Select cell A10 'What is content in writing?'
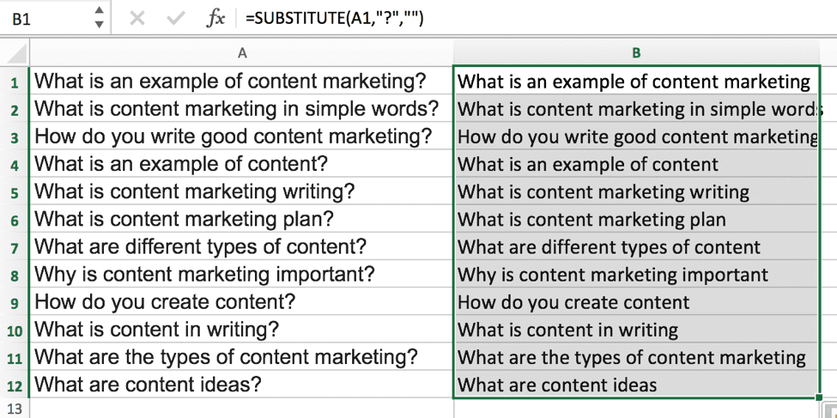 (x=242, y=330)
